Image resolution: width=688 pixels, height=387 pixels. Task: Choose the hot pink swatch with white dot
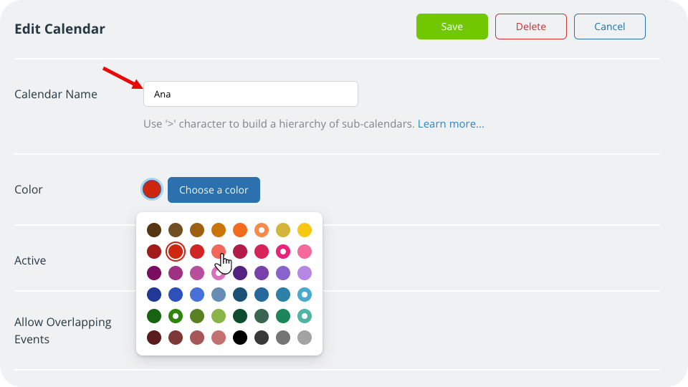pos(283,252)
